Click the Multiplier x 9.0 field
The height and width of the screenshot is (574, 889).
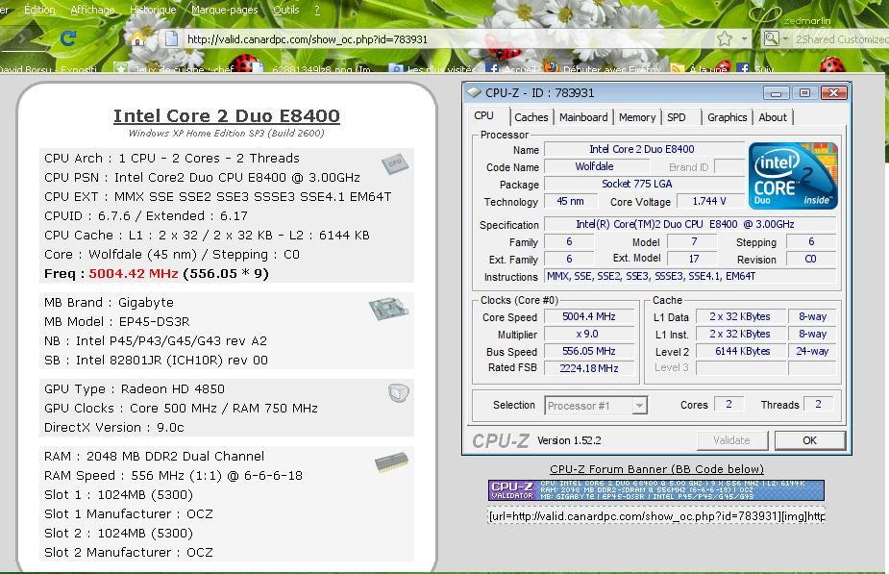pyautogui.click(x=589, y=334)
